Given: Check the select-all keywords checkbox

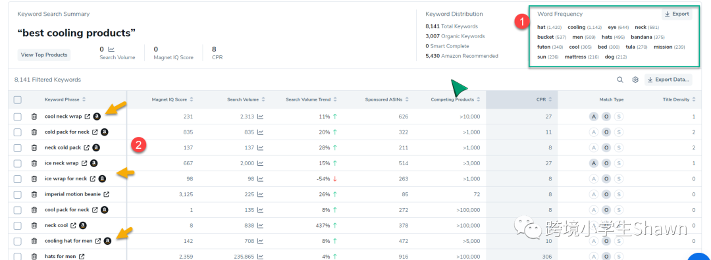Looking at the screenshot, I should point(18,100).
